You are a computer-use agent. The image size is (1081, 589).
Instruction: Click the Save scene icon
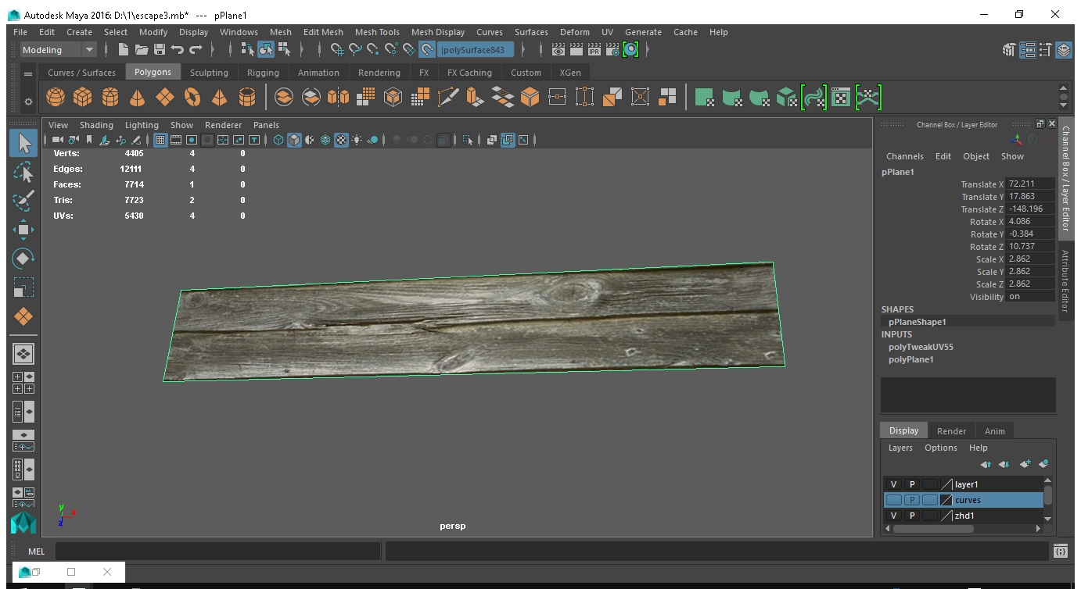[x=160, y=50]
